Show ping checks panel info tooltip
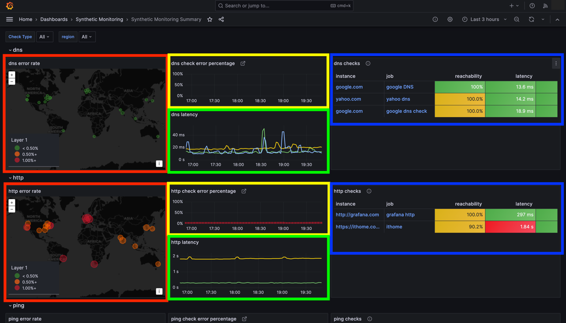Screen dimensions: 566x323 [x=370, y=319]
